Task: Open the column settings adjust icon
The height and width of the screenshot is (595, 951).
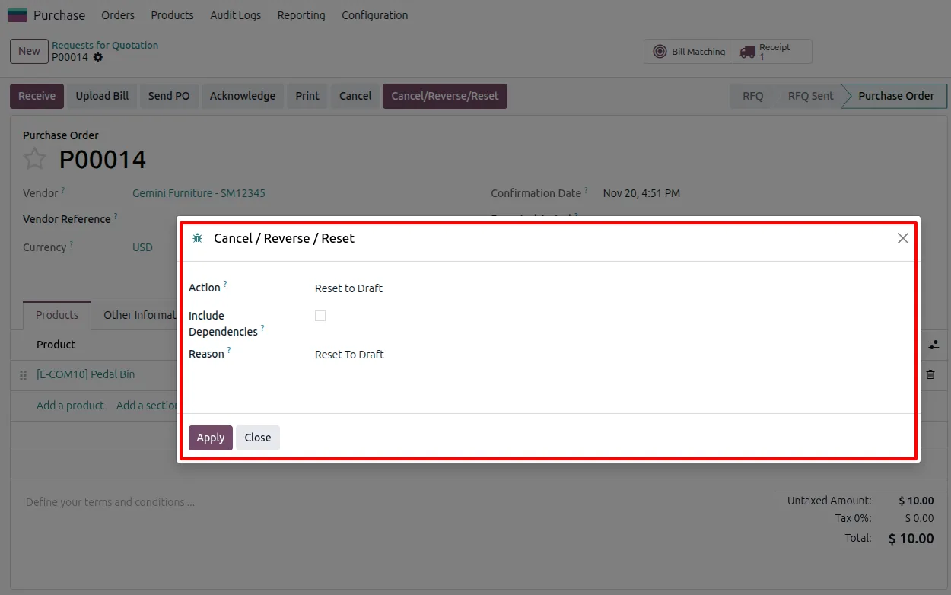Action: coord(934,345)
